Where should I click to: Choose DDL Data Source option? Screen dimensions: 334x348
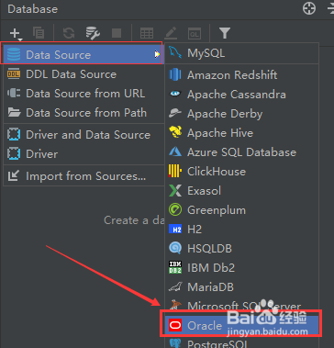(x=83, y=74)
